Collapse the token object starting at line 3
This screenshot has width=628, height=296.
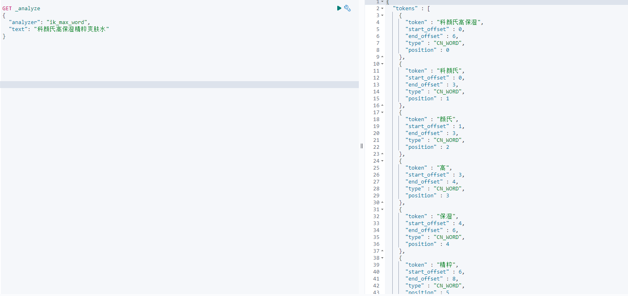point(382,15)
